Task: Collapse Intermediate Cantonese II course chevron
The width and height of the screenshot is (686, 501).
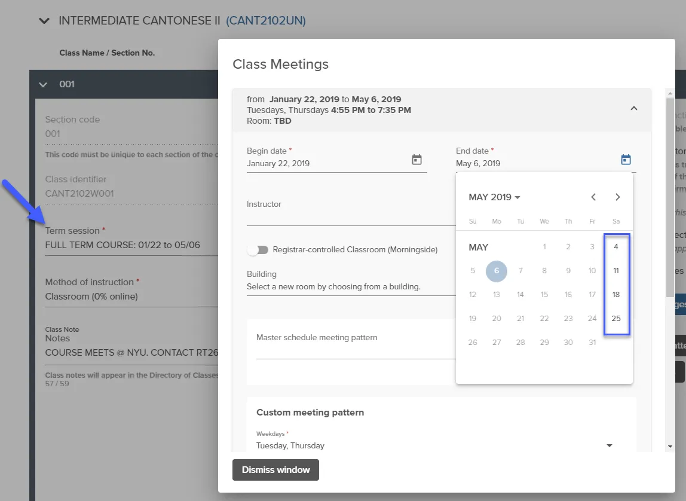Action: (44, 20)
